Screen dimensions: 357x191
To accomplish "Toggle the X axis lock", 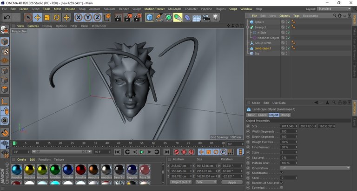I will coord(78,17).
